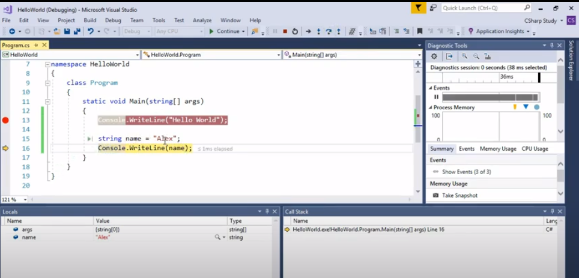Restart debugging with the circular arrow icon

(x=295, y=31)
